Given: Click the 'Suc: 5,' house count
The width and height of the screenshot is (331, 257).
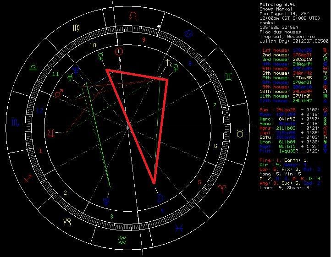Looking at the screenshot, I should [291, 183].
